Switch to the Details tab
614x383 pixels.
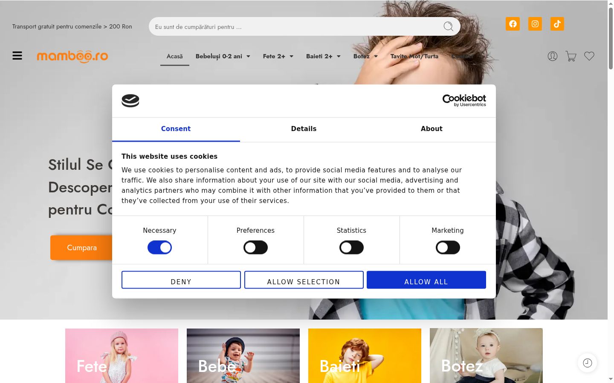pos(304,129)
